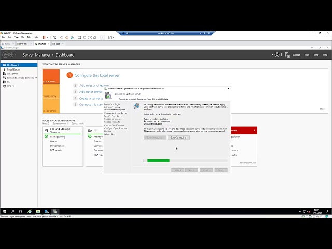
Task: Open the Server Manager View menu
Action: 316,55
